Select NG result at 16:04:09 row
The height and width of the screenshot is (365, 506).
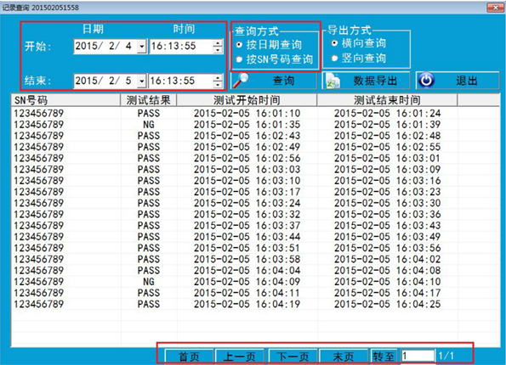click(x=149, y=282)
